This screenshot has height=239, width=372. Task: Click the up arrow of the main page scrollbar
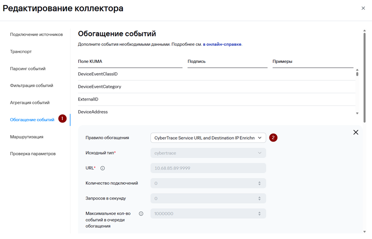[x=364, y=31]
